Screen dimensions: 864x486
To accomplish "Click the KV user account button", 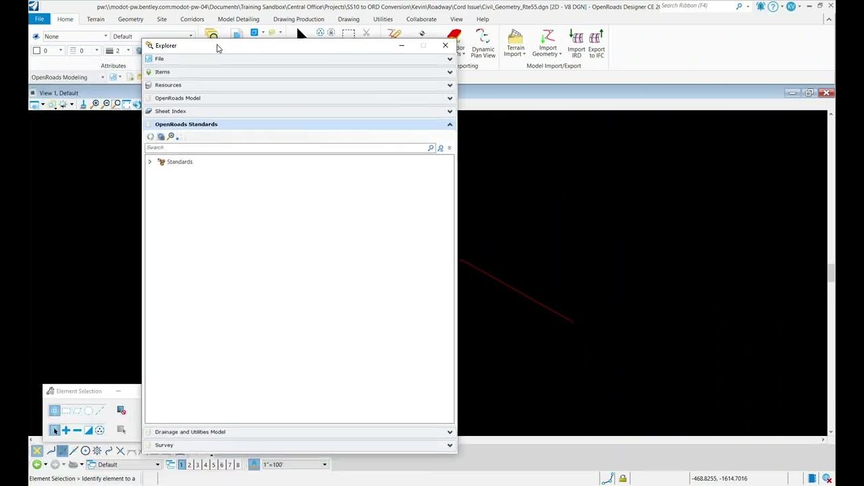I will pyautogui.click(x=790, y=6).
